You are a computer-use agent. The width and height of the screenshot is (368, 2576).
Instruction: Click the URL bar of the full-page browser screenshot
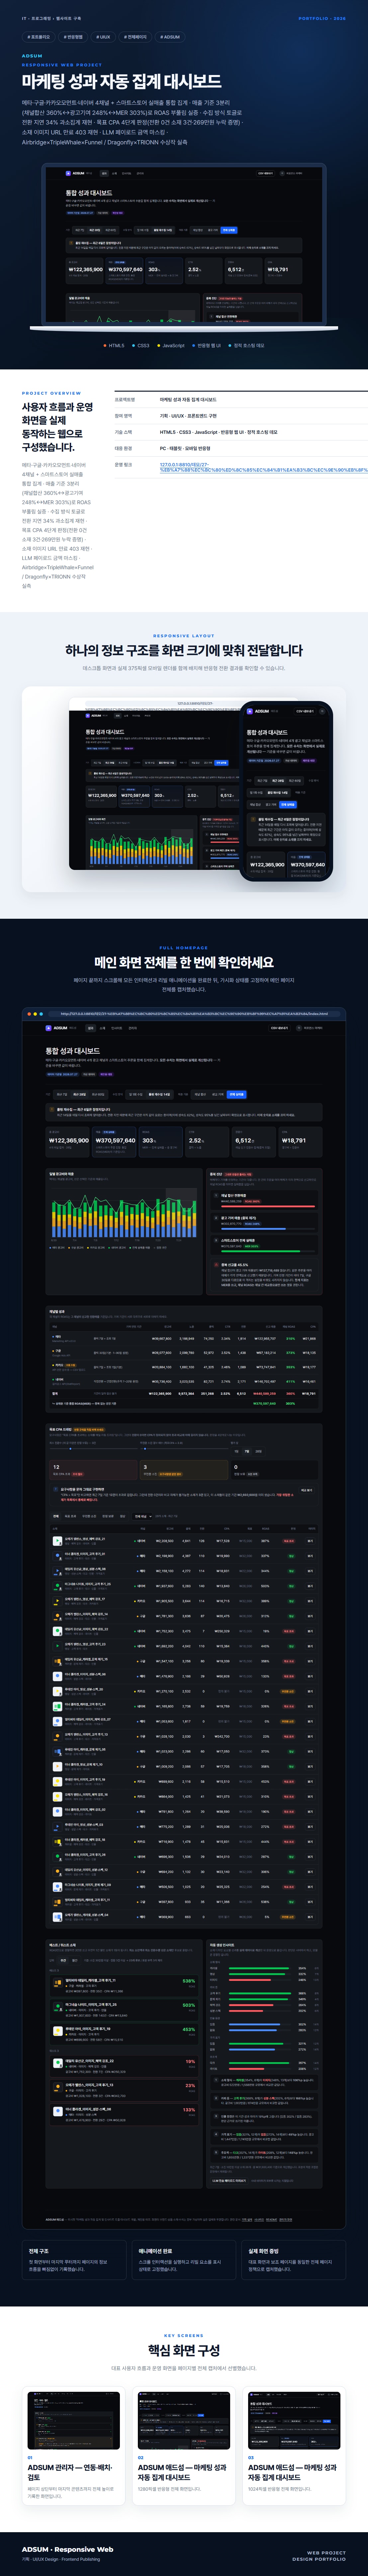point(194,1014)
